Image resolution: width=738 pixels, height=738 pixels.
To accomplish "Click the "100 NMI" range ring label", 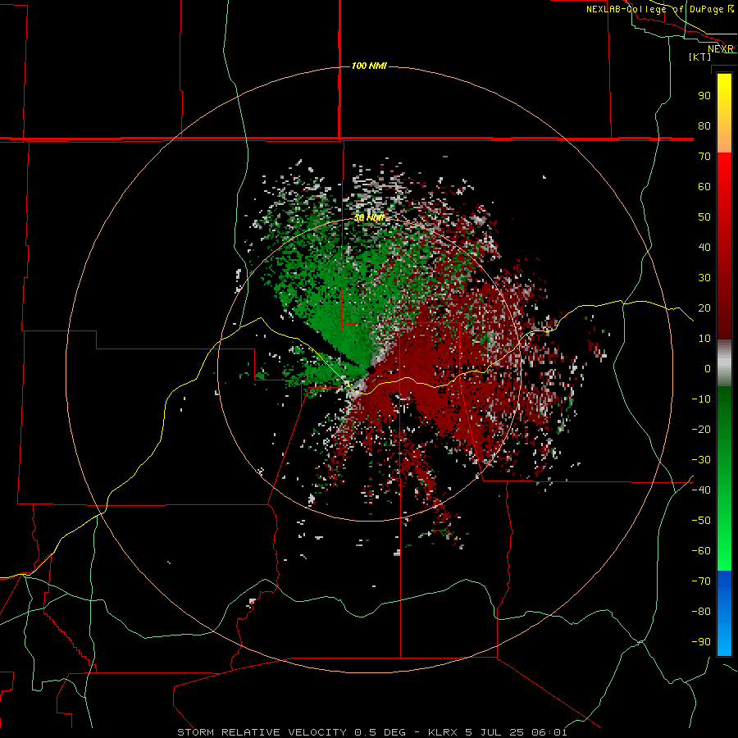I will (x=369, y=66).
